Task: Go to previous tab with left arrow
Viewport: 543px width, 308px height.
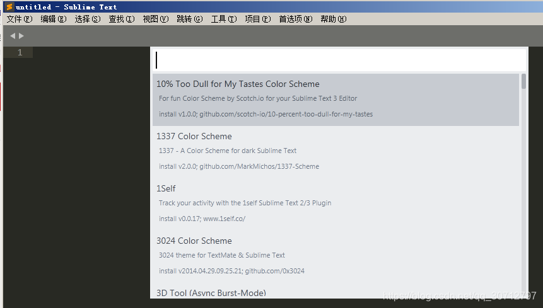Action: (13, 36)
